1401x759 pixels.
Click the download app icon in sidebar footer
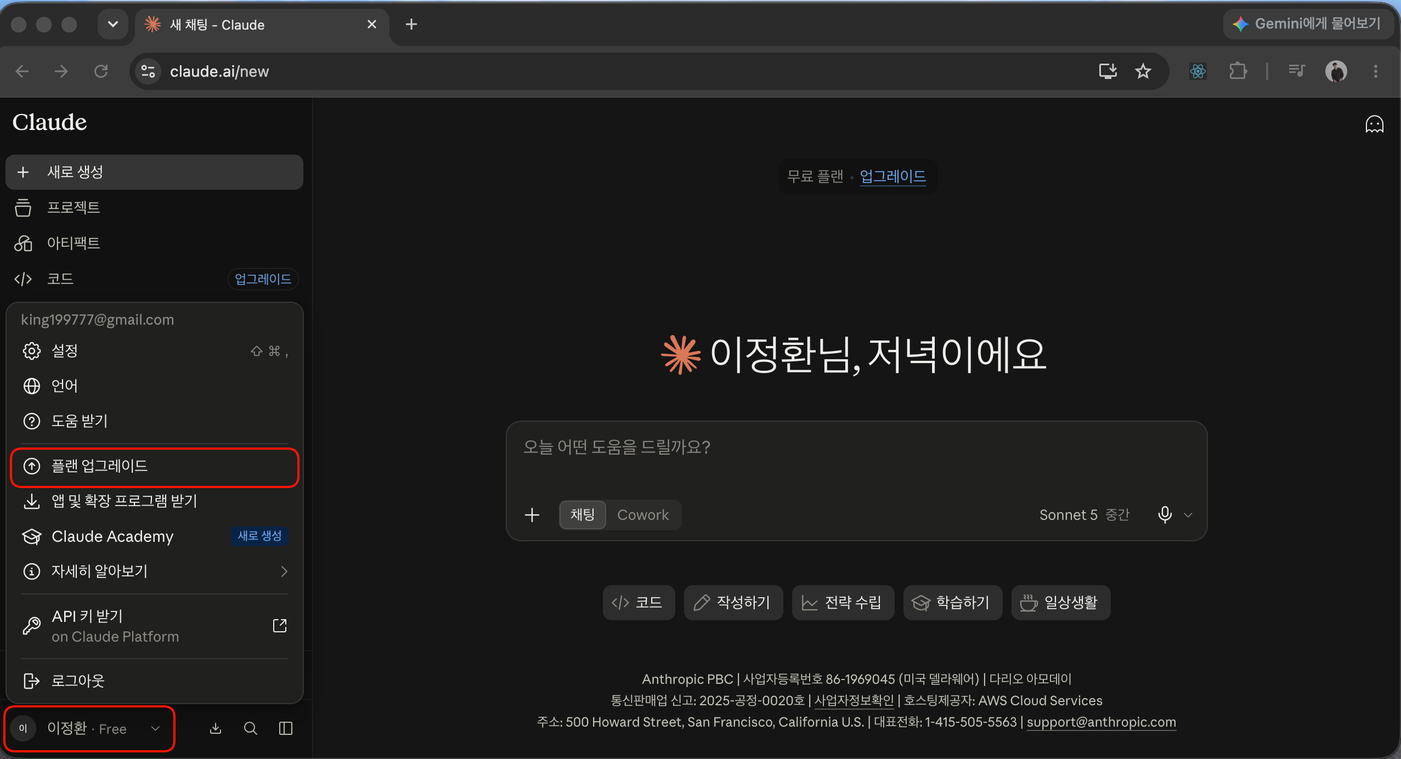tap(216, 728)
